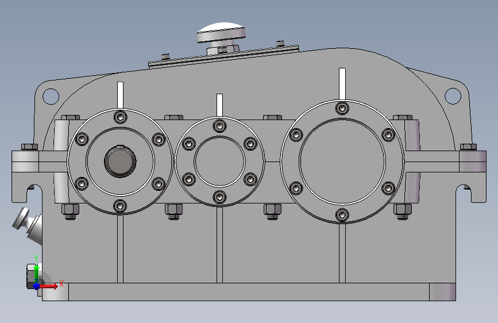Viewport: 498px width, 323px height.
Task: Click the Y axis label text
Action: coord(36,259)
